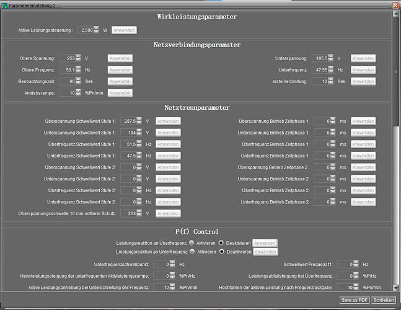401x310 pixels.
Task: Click the Überfrequenz Betrieb Zeitphase 1 stepper
Action: (333, 144)
